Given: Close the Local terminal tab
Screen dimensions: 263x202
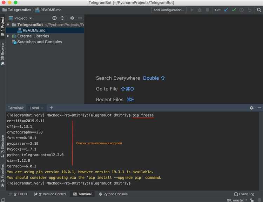Looking at the screenshot, I should coord(42,108).
